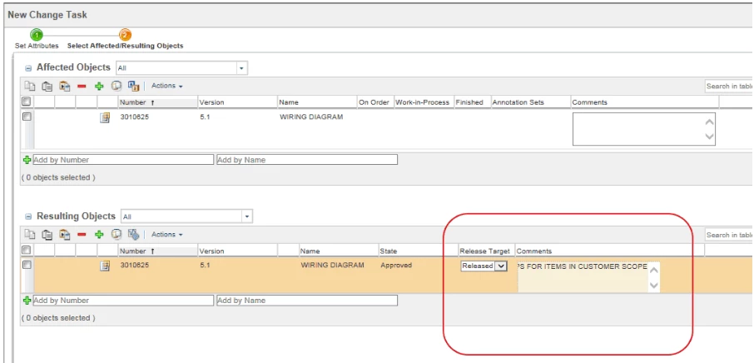This screenshot has height=363, width=754.
Task: Click Search in table field in Affected Objects
Action: (729, 86)
